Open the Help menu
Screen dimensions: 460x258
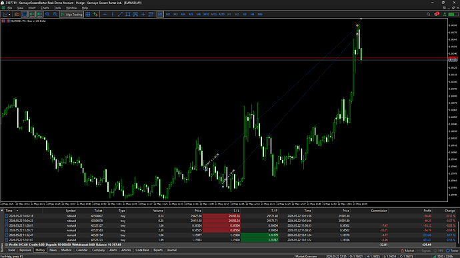[x=85, y=8]
